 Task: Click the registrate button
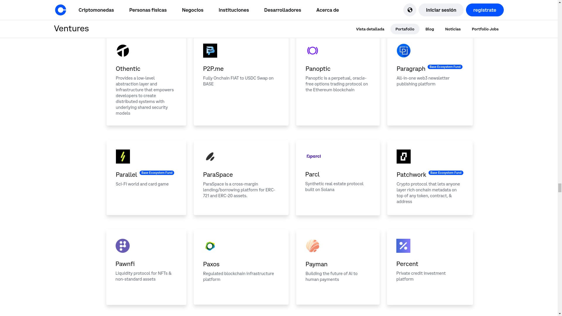[x=485, y=10]
